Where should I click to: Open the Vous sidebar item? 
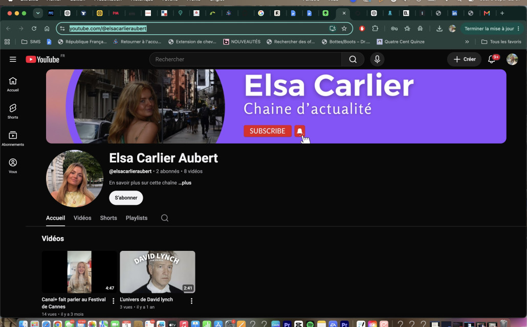(13, 166)
